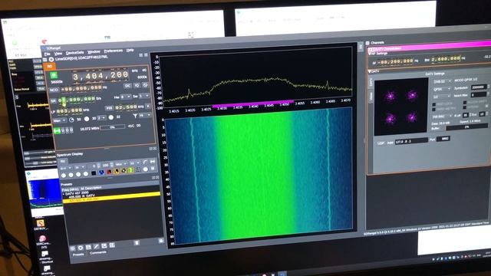Open the Preferences menu
Viewport: 491px width, 276px height.
click(113, 51)
